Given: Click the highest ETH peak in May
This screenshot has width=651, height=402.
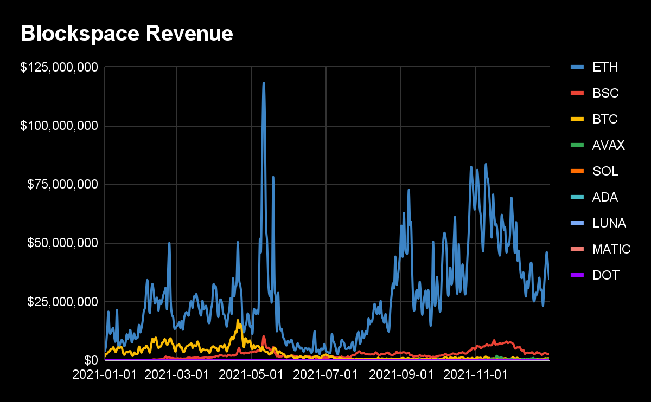Looking at the screenshot, I should [264, 83].
